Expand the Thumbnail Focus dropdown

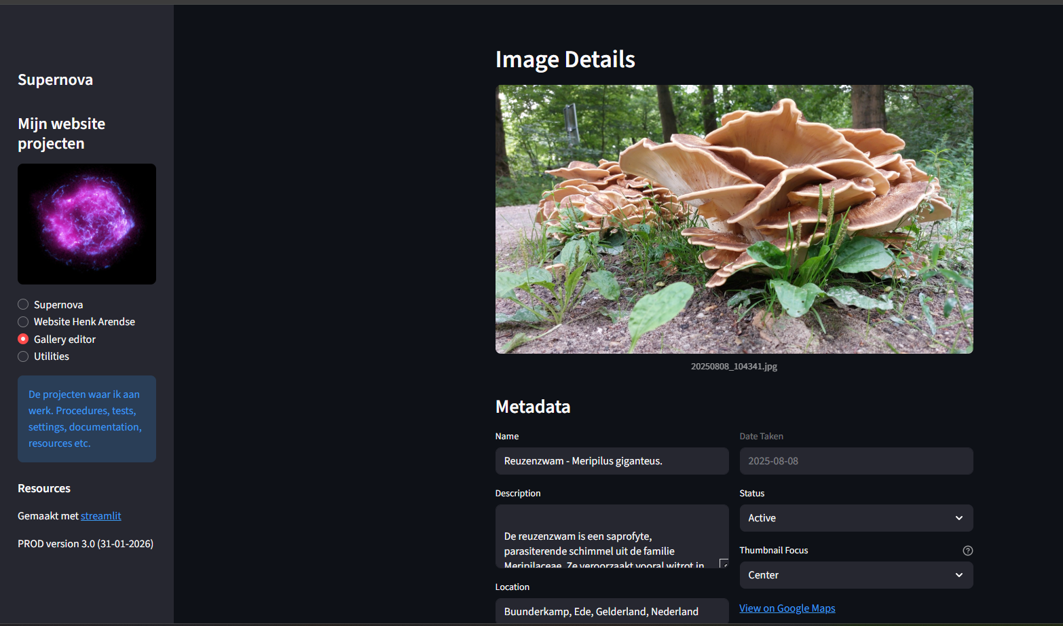tap(855, 575)
